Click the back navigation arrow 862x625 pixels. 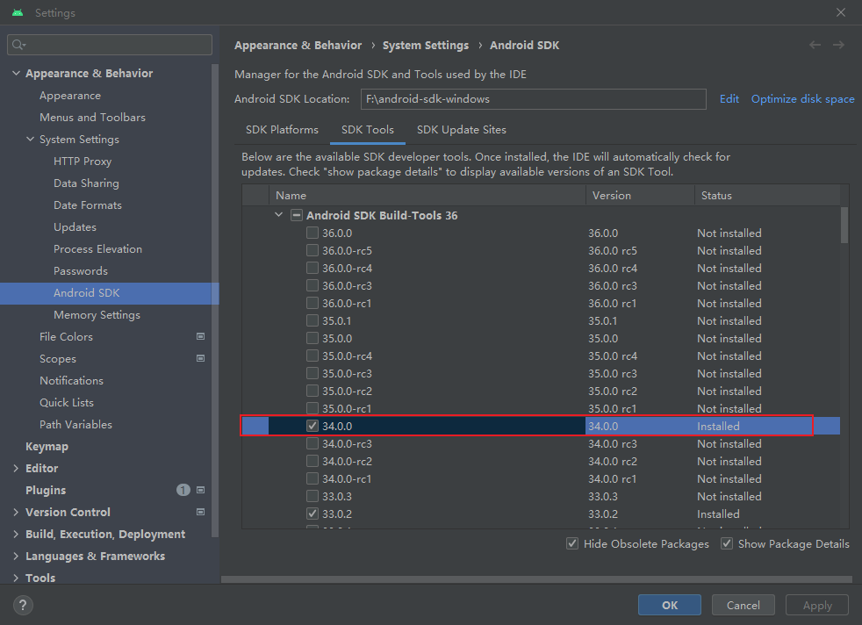point(815,45)
